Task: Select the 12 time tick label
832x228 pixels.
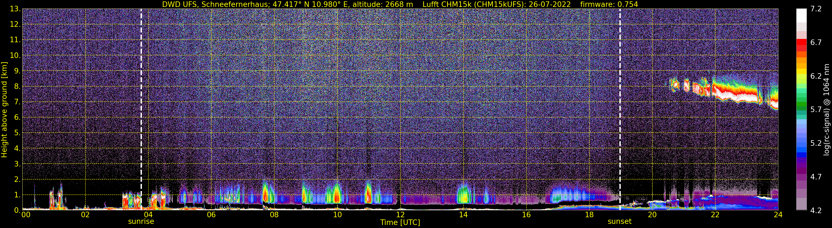Action: point(400,215)
